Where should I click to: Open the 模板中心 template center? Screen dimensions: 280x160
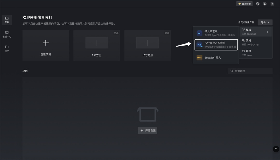coord(7,34)
